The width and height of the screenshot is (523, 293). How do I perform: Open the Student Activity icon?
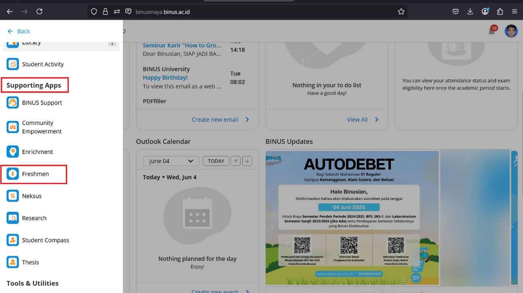point(12,64)
